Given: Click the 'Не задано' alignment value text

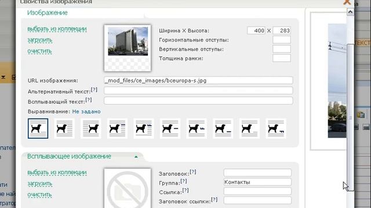Looking at the screenshot, I should coord(86,112).
